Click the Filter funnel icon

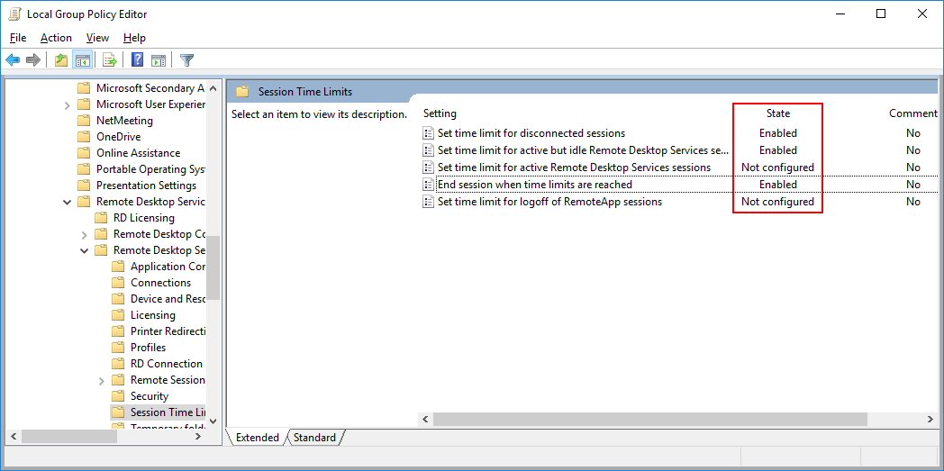(187, 59)
